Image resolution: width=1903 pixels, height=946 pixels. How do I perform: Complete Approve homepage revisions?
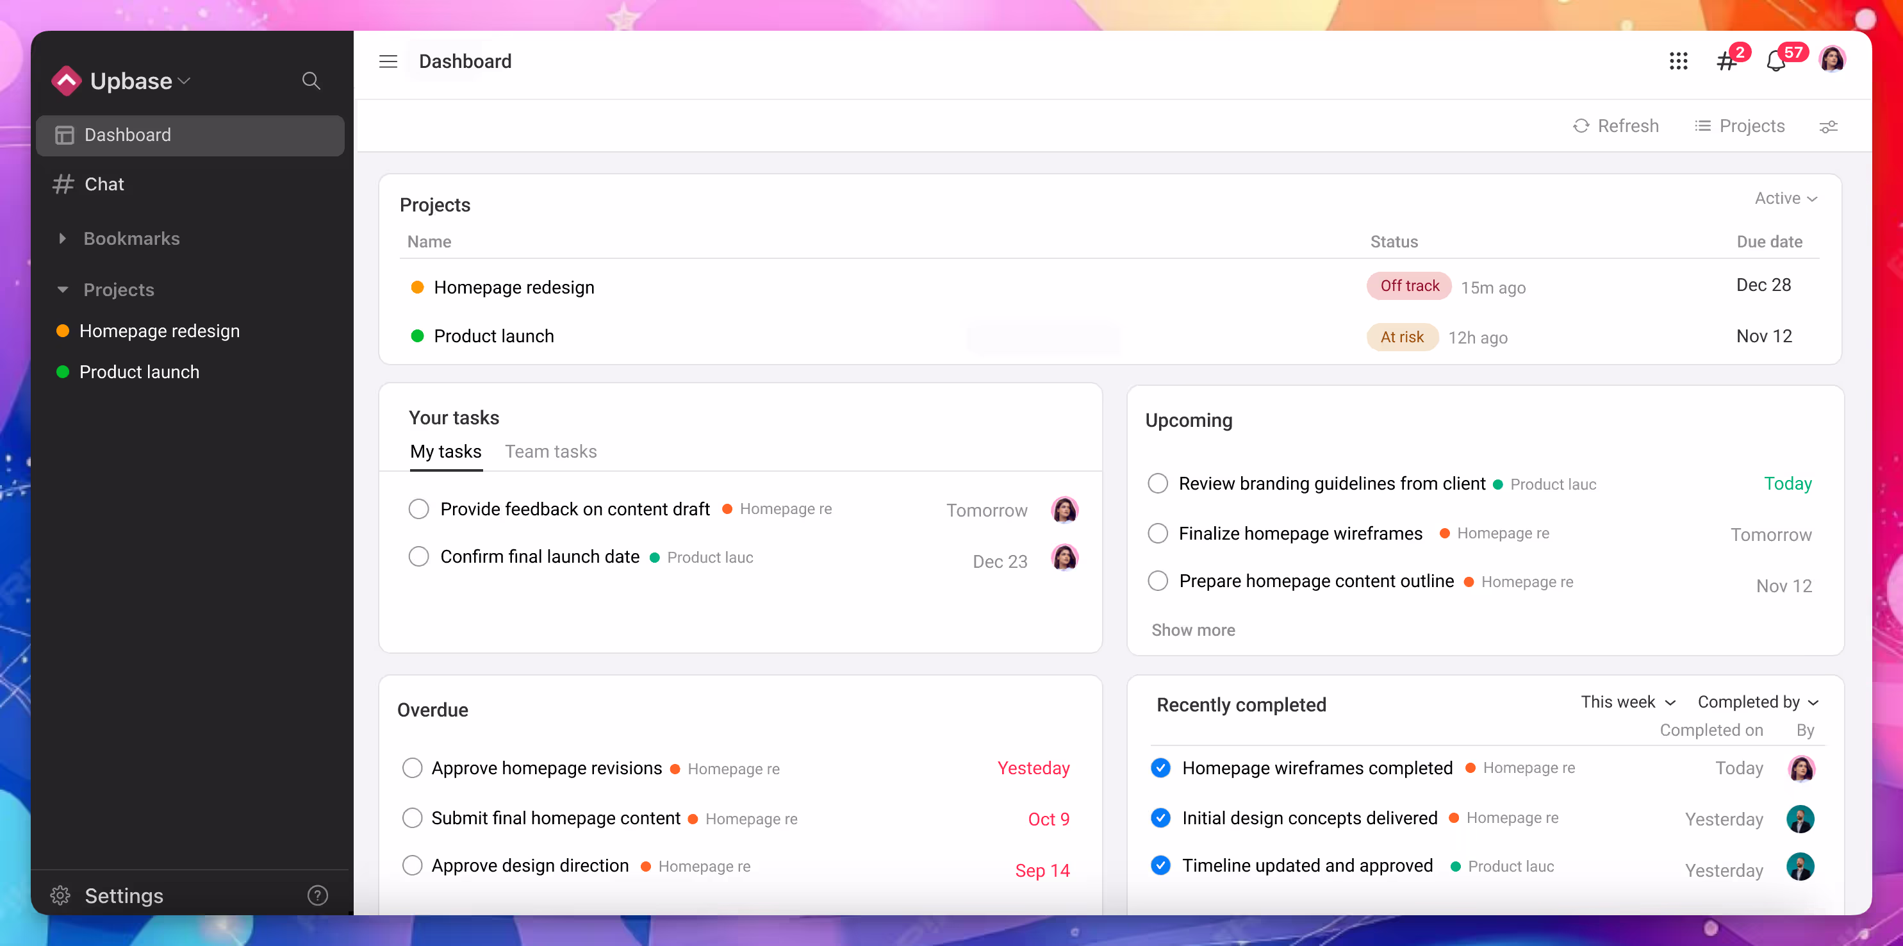coord(412,768)
